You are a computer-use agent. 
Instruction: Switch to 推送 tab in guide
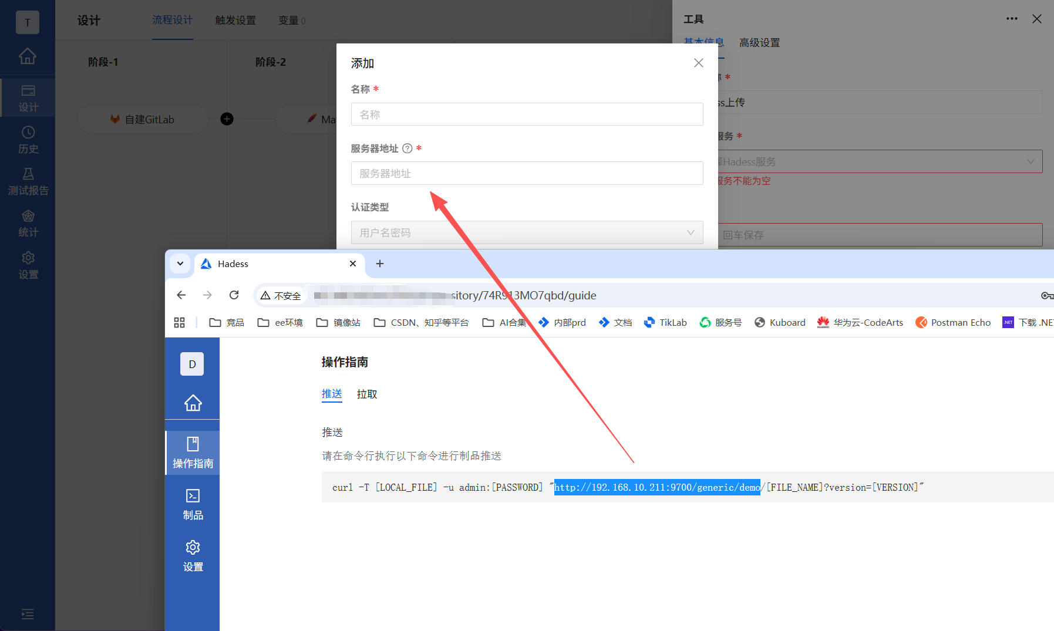(x=332, y=394)
